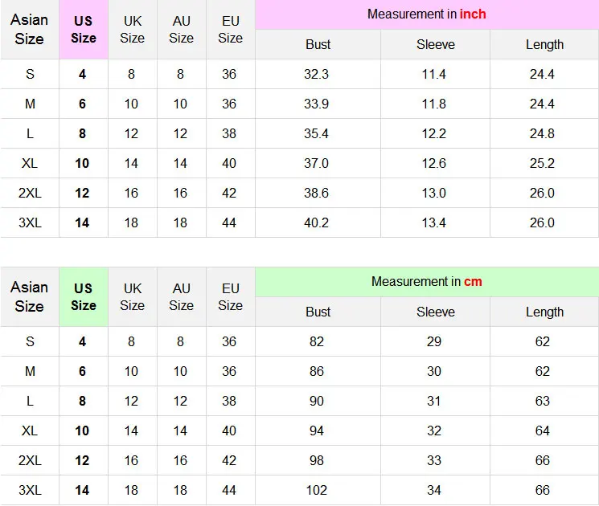Click the sleeve value 34 cell
This screenshot has height=506, width=599.
click(434, 490)
